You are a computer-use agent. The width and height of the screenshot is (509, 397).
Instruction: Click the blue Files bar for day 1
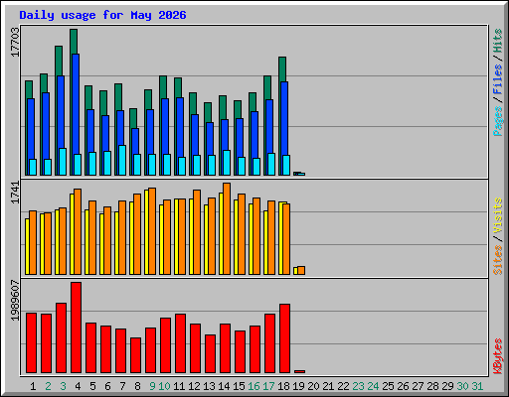[x=31, y=129]
